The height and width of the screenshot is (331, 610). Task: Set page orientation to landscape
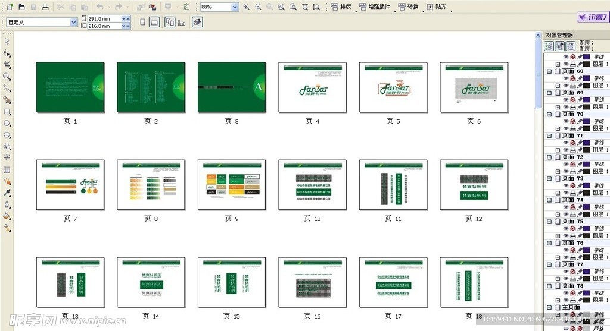coord(154,23)
